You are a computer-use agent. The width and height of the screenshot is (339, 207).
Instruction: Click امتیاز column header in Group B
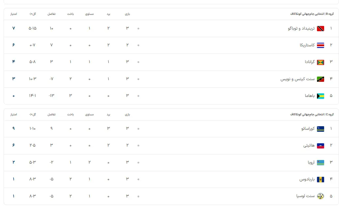14,14
